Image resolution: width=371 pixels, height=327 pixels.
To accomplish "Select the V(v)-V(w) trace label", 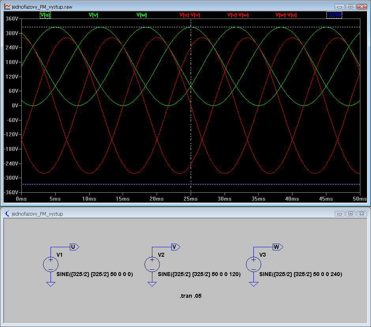I will (238, 15).
